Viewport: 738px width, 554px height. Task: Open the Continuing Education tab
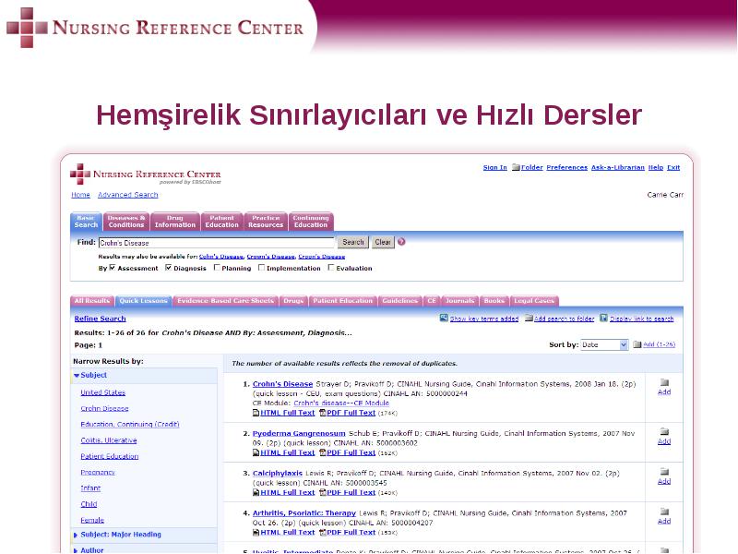click(x=311, y=222)
